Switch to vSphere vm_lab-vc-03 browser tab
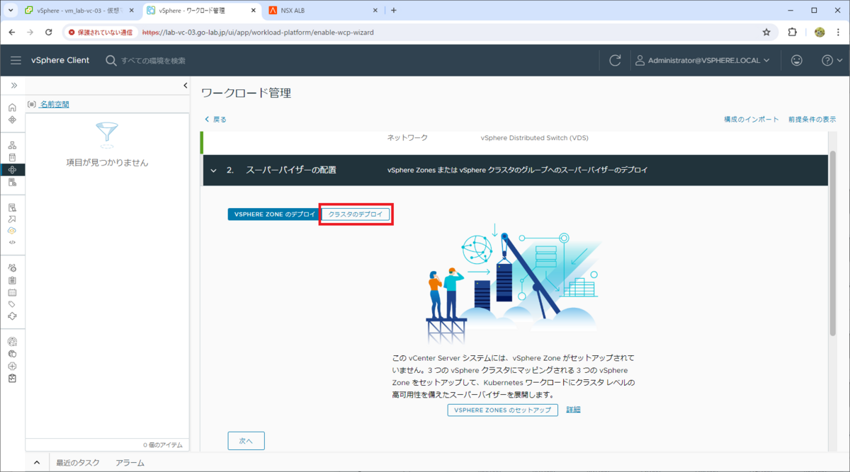This screenshot has height=472, width=850. point(79,11)
